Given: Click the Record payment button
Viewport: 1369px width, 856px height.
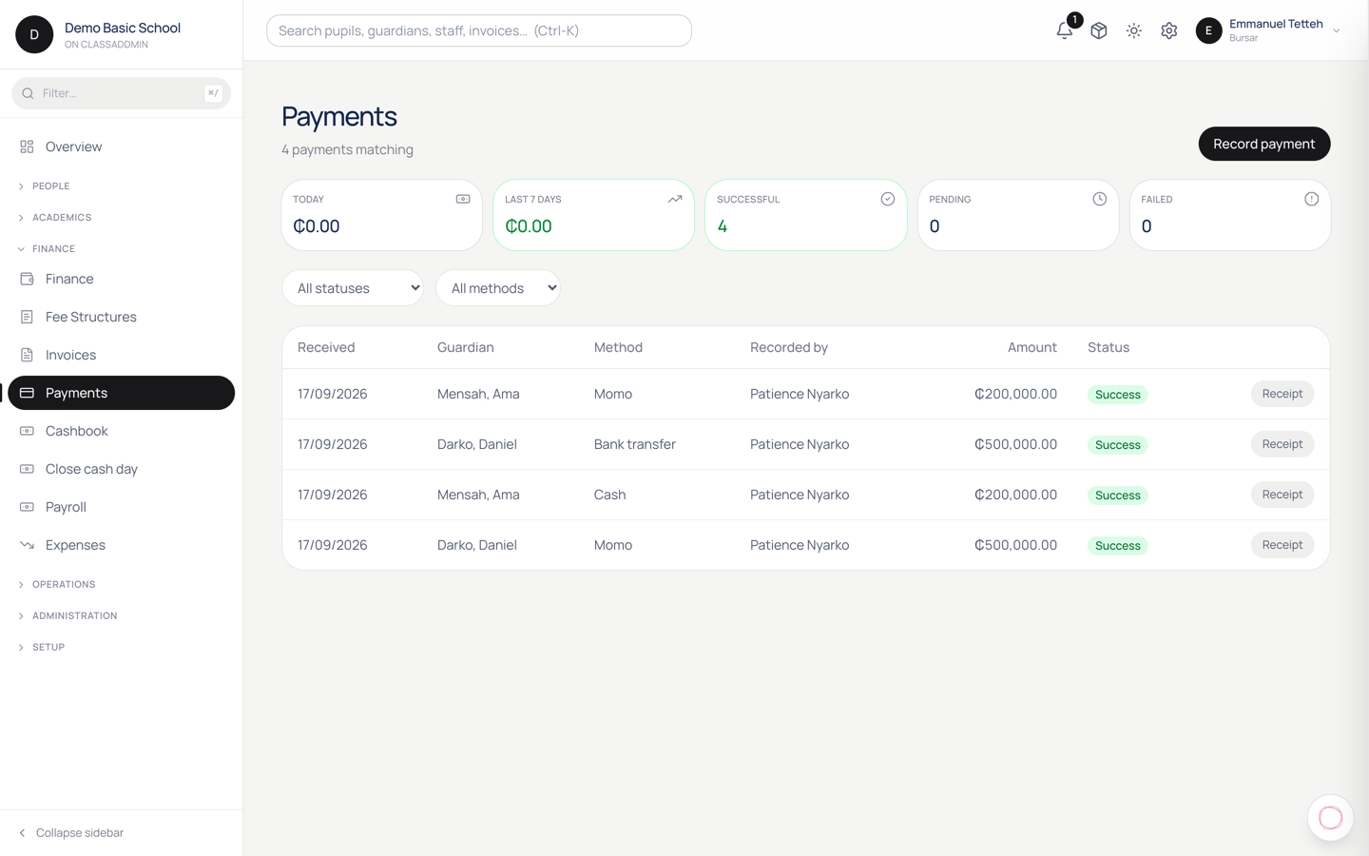Looking at the screenshot, I should click(1263, 144).
